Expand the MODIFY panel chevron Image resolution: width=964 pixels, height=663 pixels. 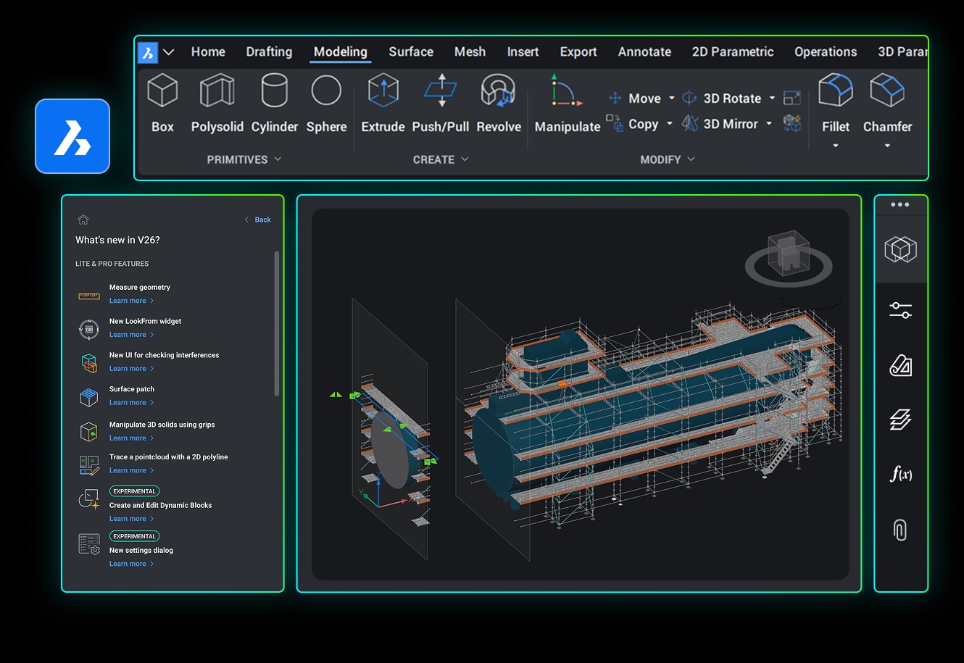click(x=691, y=159)
